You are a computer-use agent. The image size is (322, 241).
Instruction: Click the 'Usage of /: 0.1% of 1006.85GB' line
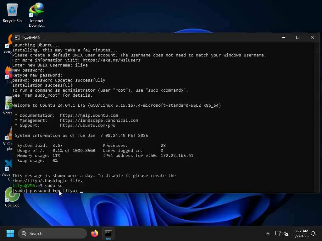point(56,151)
